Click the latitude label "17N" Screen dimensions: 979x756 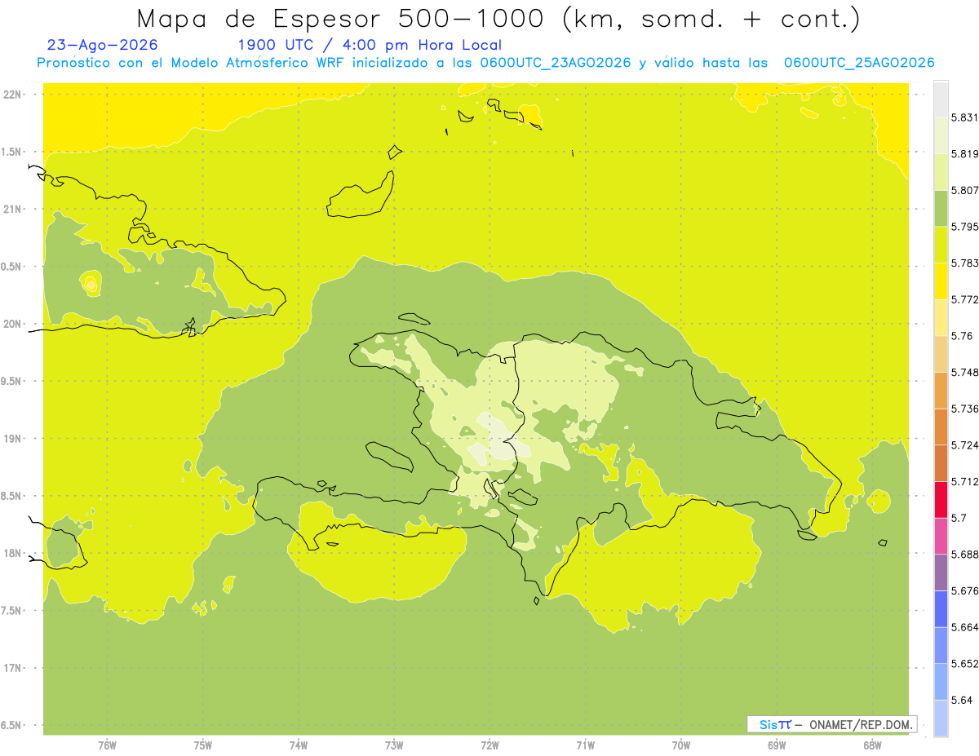(x=12, y=668)
